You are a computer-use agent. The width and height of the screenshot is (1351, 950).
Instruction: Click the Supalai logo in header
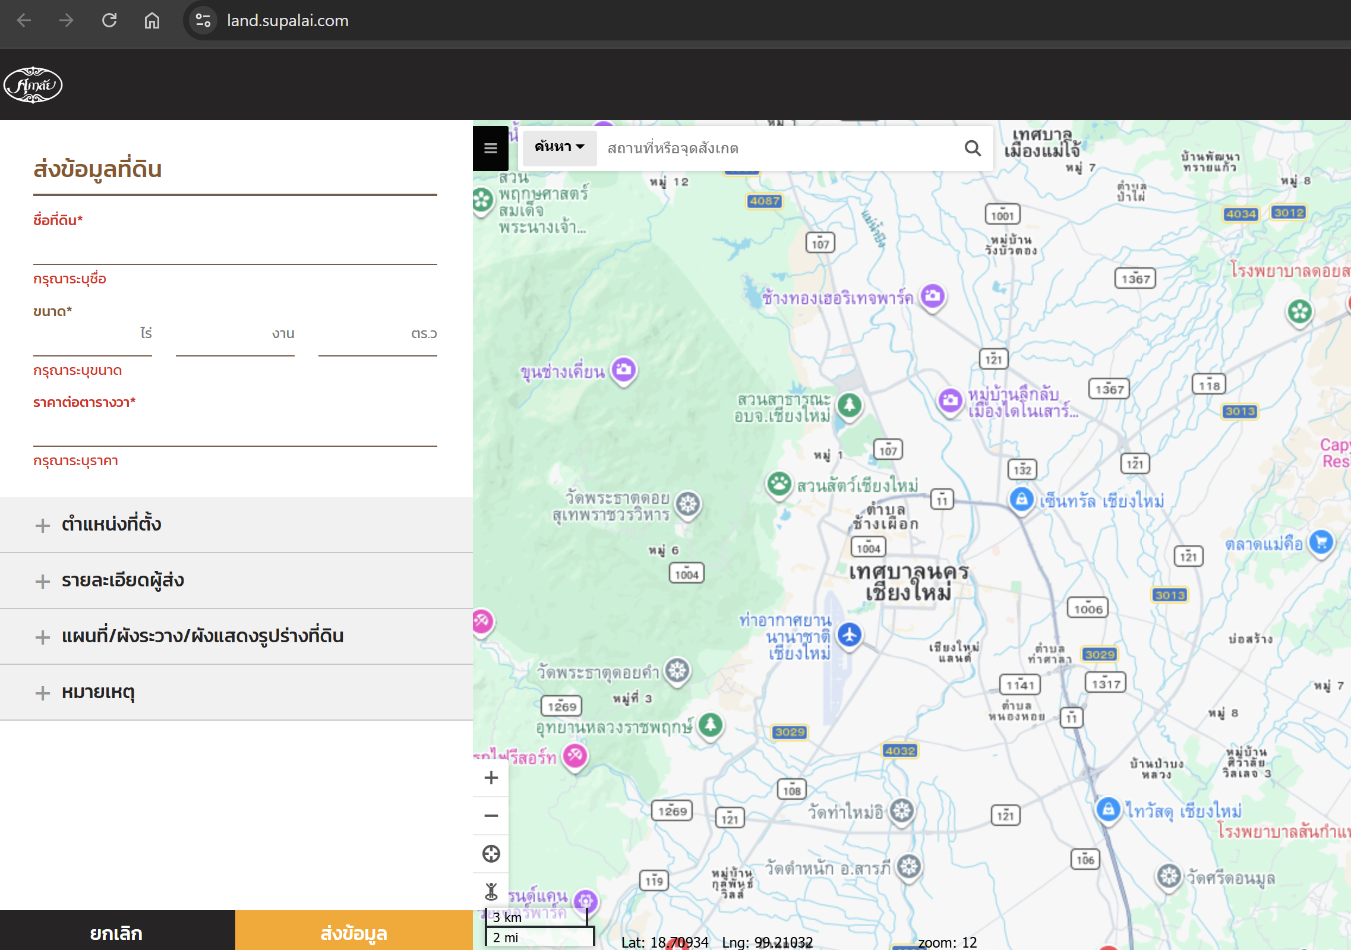(33, 85)
